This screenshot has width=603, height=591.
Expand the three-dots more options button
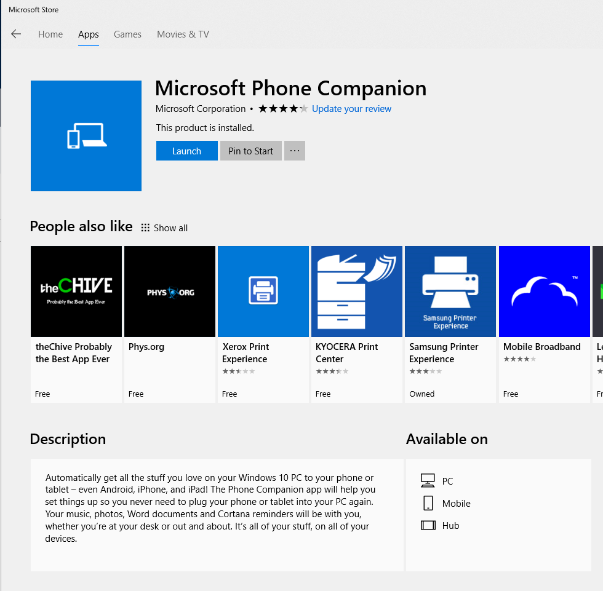(295, 151)
